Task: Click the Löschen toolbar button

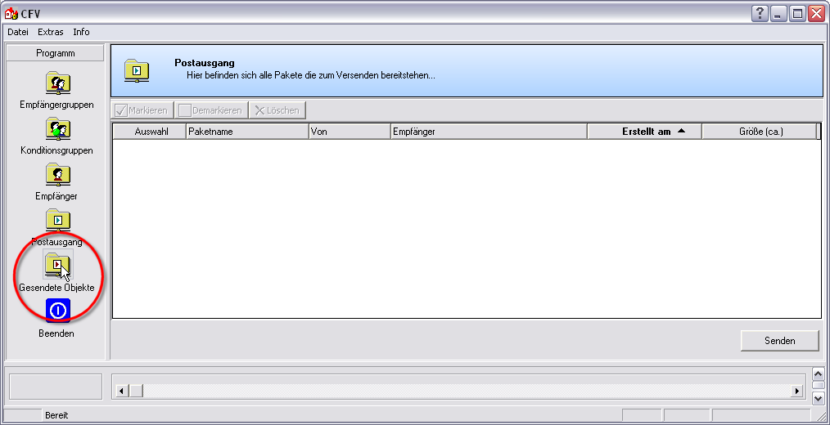Action: 277,110
